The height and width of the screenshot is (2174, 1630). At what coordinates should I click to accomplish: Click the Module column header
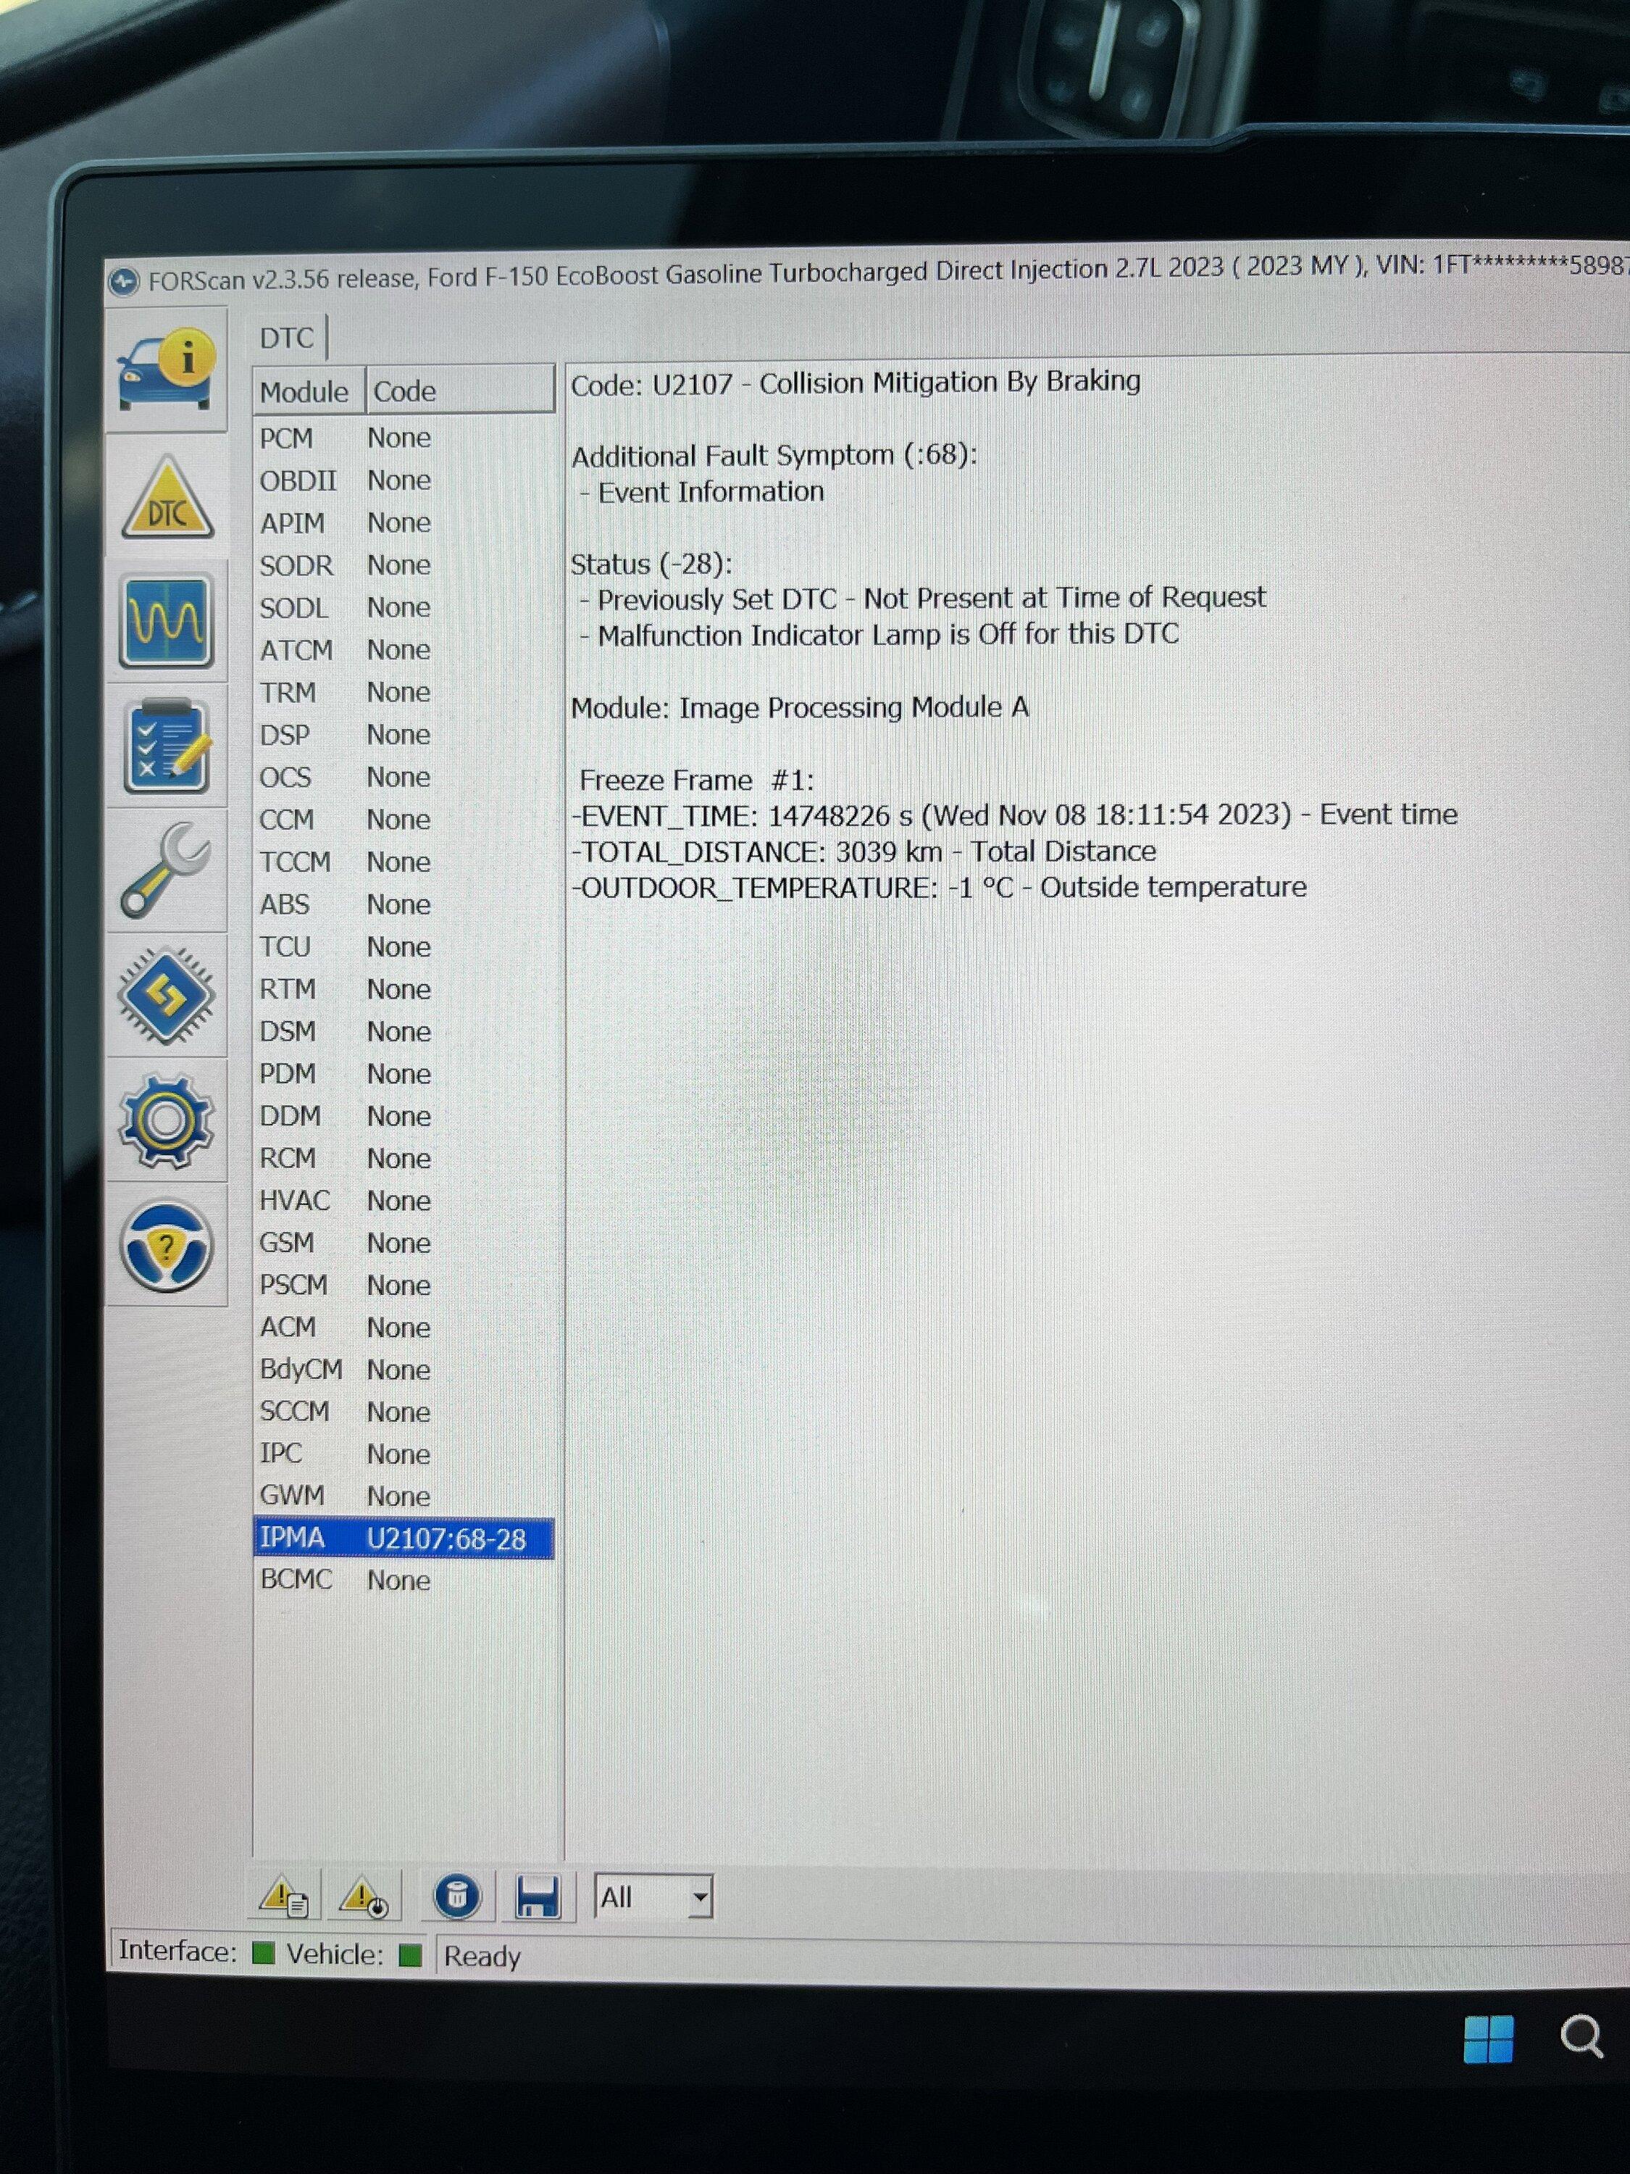304,392
